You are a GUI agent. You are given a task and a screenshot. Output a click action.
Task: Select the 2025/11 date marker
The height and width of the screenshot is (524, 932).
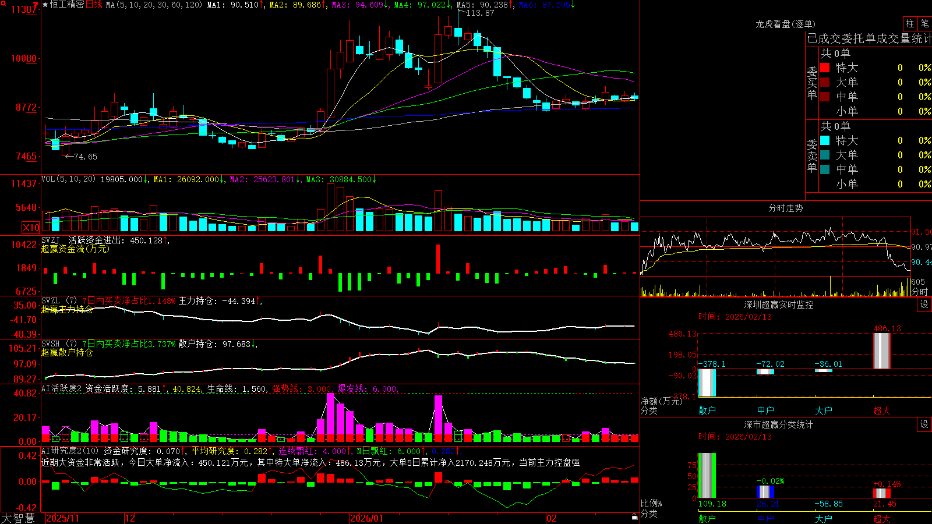coord(62,518)
